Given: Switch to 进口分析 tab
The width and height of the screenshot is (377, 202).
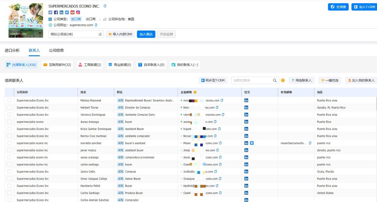Looking at the screenshot, I should click(x=12, y=50).
